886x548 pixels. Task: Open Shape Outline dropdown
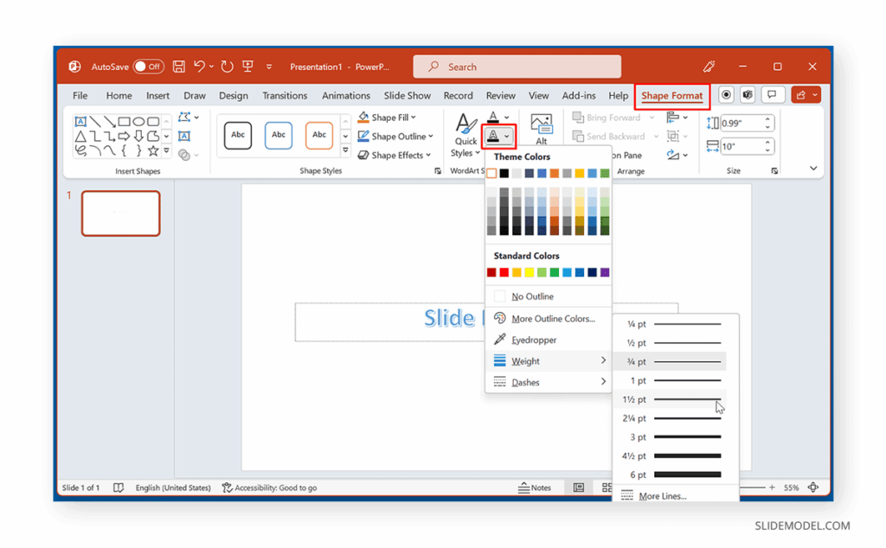tap(395, 136)
